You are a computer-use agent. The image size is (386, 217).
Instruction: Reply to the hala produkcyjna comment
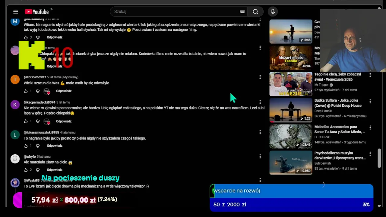[55, 37]
